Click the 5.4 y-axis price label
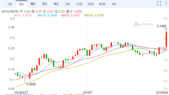Screen dimensions: 169x95 pos(12,19)
